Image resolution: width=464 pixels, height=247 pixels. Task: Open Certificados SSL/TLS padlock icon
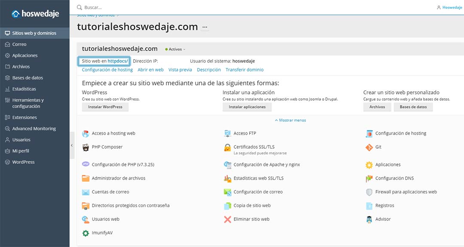click(x=227, y=147)
